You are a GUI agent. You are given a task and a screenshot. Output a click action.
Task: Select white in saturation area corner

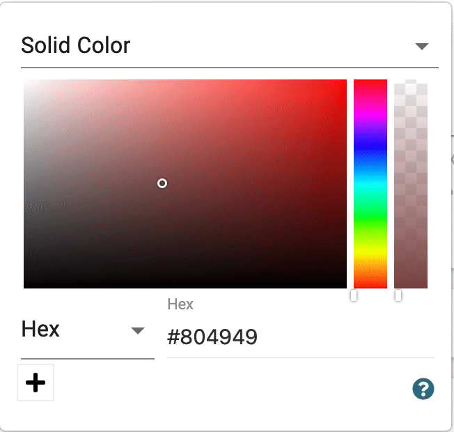[26, 82]
